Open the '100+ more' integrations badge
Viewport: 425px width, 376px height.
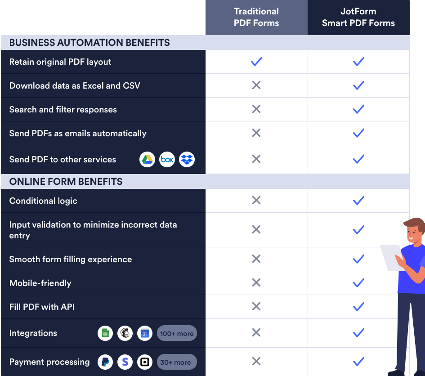[x=177, y=333]
